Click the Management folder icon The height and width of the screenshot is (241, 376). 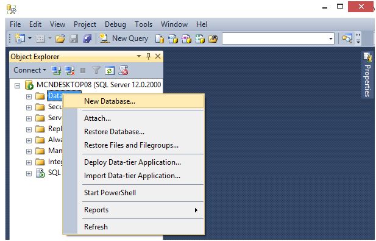pos(40,151)
